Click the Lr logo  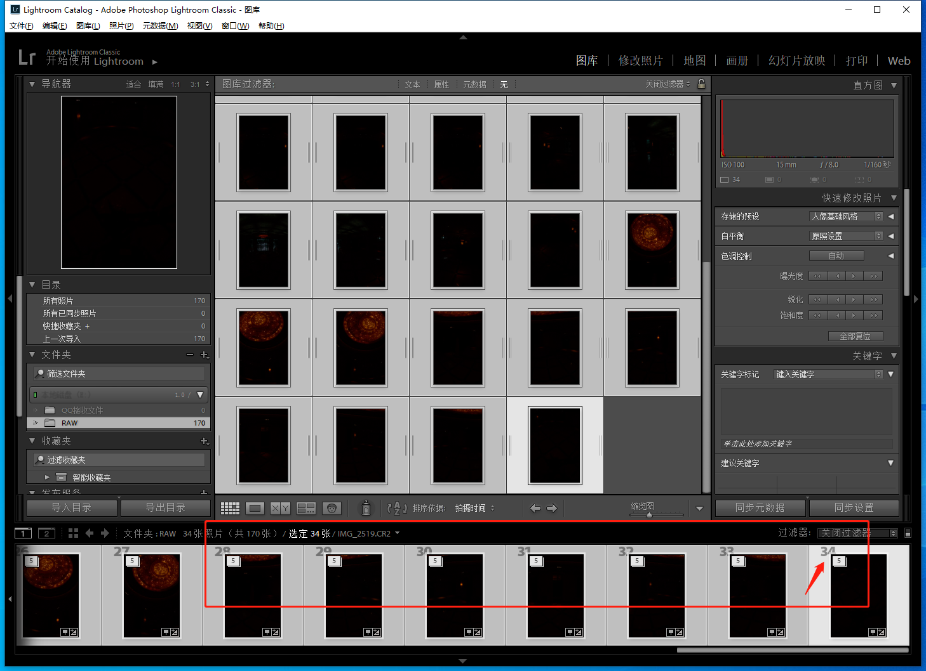27,58
